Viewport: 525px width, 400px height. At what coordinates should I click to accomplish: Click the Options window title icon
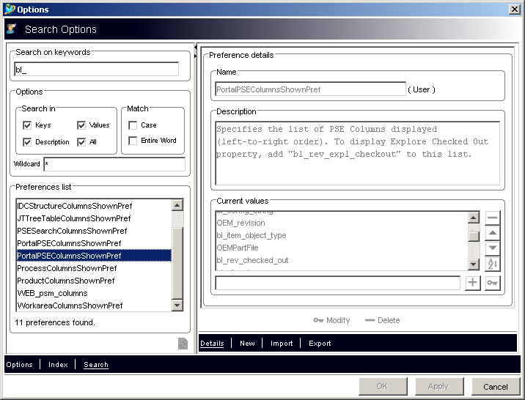click(10, 9)
